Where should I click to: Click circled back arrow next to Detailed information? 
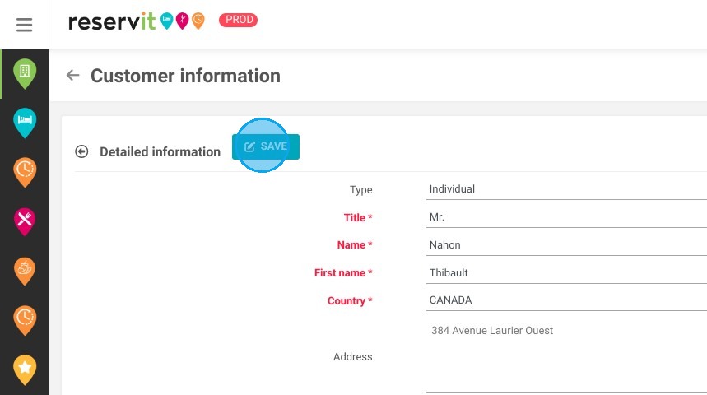[x=81, y=151]
